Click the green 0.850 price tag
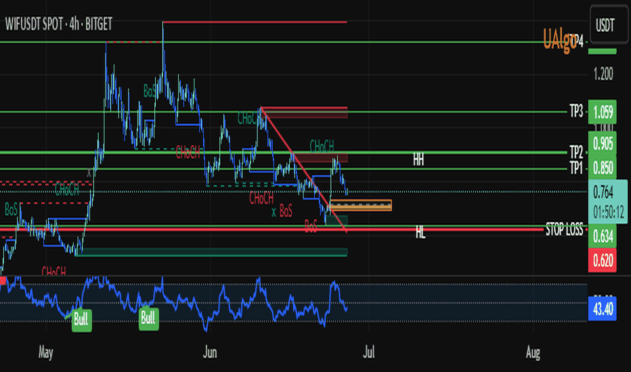The image size is (631, 372). (603, 168)
